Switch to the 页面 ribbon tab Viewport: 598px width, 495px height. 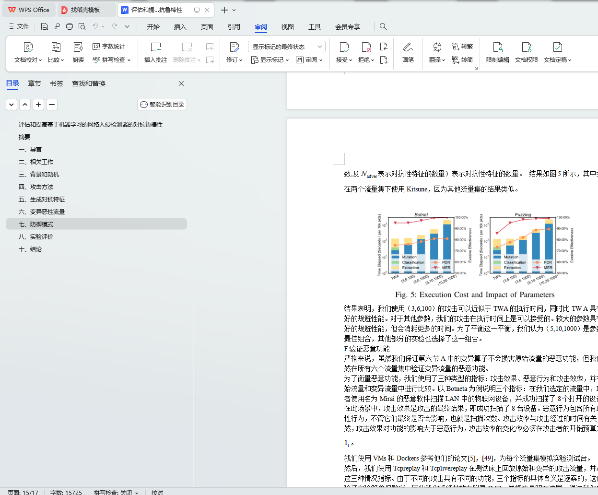pyautogui.click(x=207, y=27)
